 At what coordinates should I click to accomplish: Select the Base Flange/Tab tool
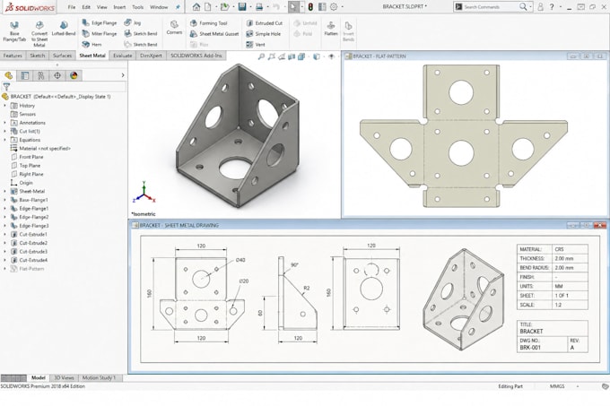14,31
